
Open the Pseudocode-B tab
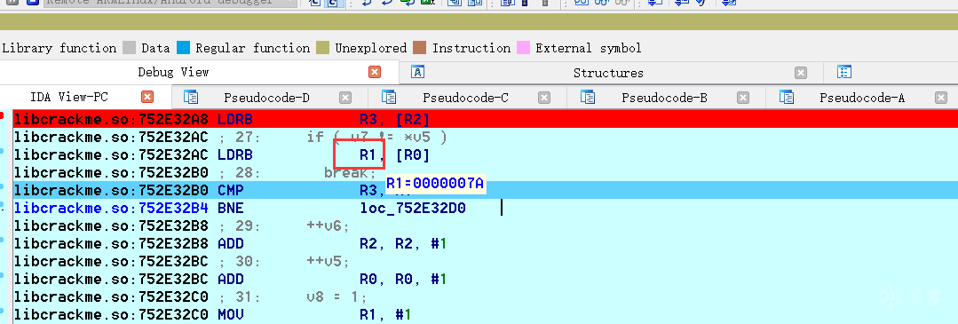point(665,98)
